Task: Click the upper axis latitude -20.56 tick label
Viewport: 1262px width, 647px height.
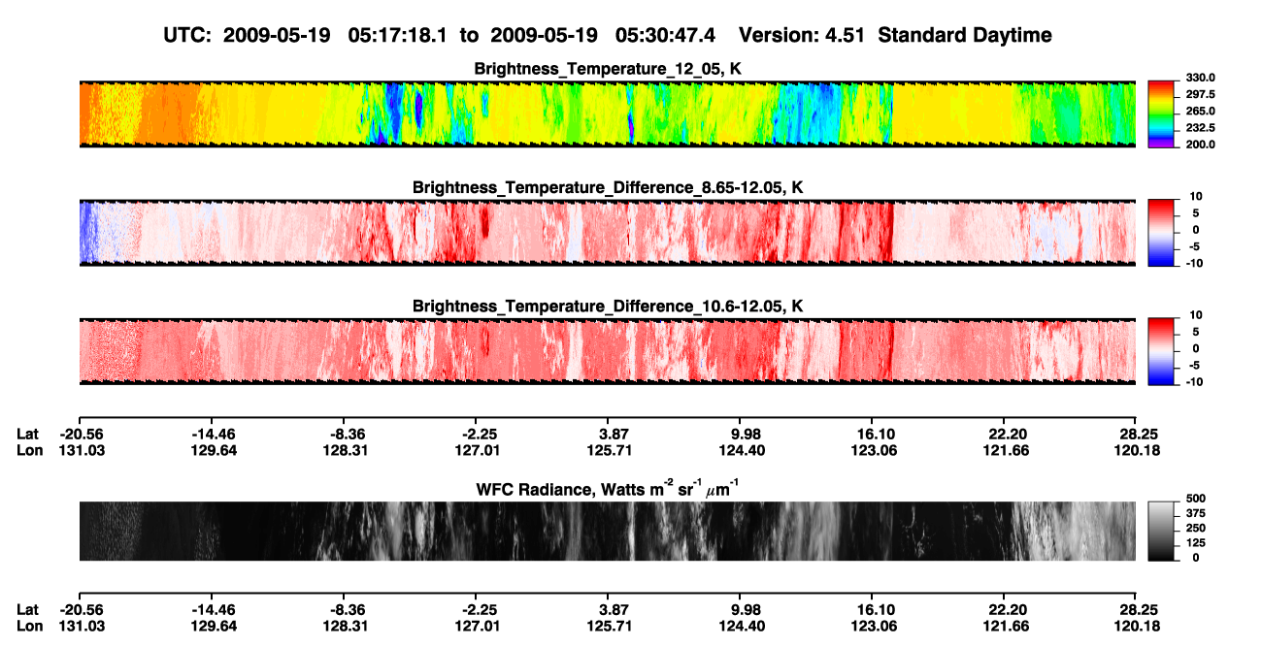Action: pyautogui.click(x=81, y=434)
